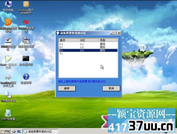Select the D:\ partition row

point(88,47)
